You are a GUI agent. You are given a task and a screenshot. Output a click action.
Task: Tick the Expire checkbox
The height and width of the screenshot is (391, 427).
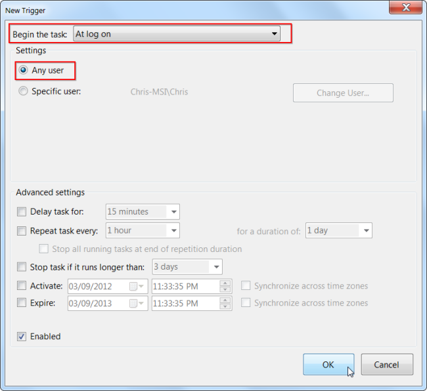(x=22, y=302)
